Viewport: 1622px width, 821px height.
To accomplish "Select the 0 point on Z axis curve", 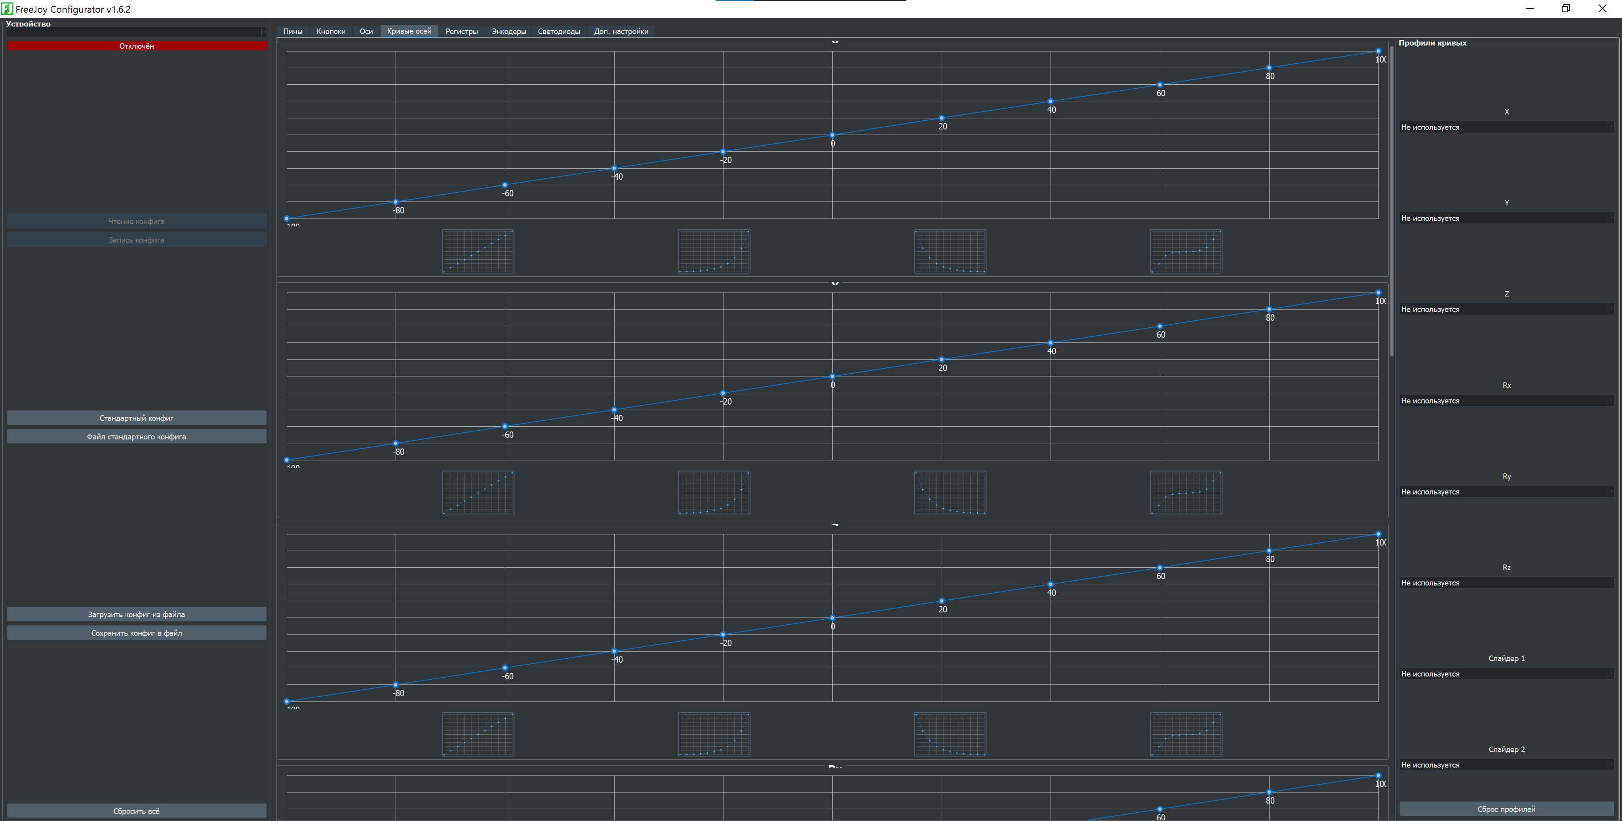I will pos(832,618).
